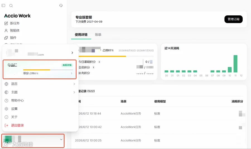Click the 积分 usage progress bar in popup

click(48, 70)
